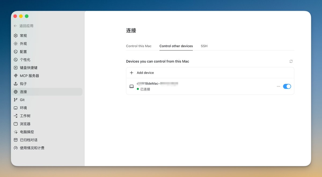Click the 钩子 anchor icon
The width and height of the screenshot is (322, 177).
coord(16,84)
